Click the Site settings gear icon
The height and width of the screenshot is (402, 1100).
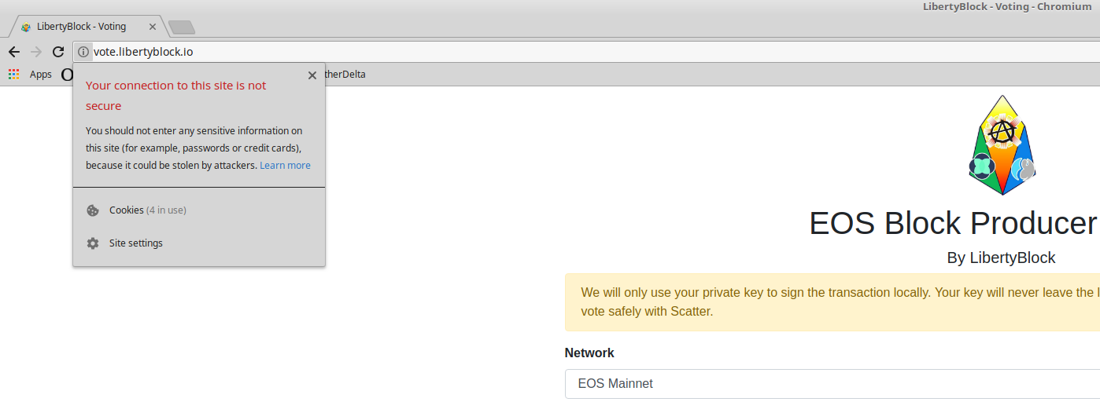point(93,243)
